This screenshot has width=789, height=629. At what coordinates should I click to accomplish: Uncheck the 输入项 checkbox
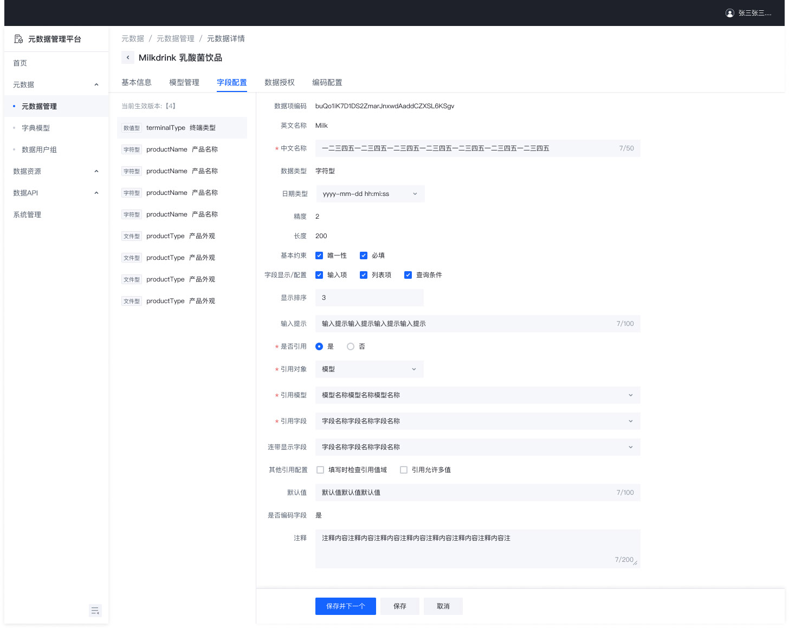(x=319, y=275)
